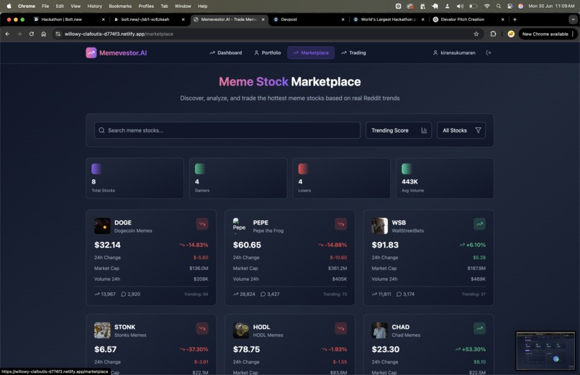Image resolution: width=580 pixels, height=375 pixels.
Task: View site information icon in address bar
Action: tap(58, 34)
